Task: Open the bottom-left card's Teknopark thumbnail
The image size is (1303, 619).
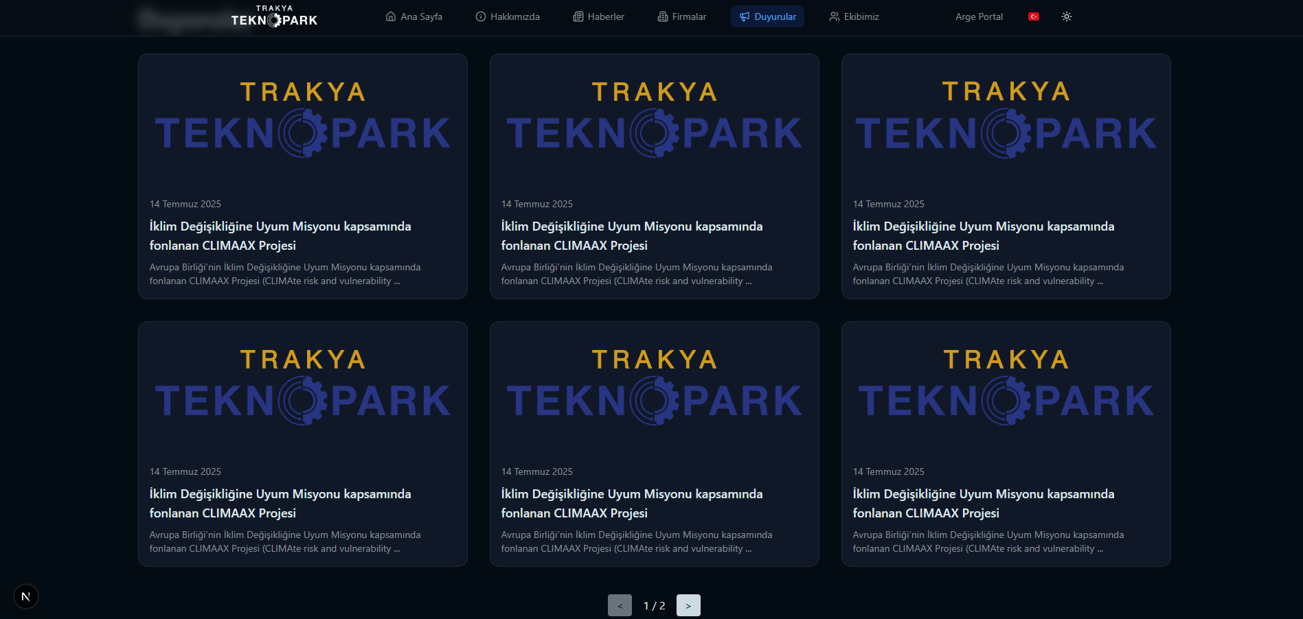Action: pos(303,387)
